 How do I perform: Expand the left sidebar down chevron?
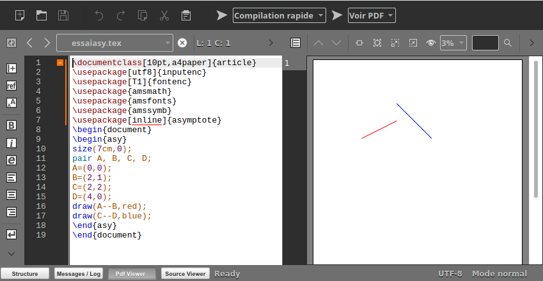(12, 254)
